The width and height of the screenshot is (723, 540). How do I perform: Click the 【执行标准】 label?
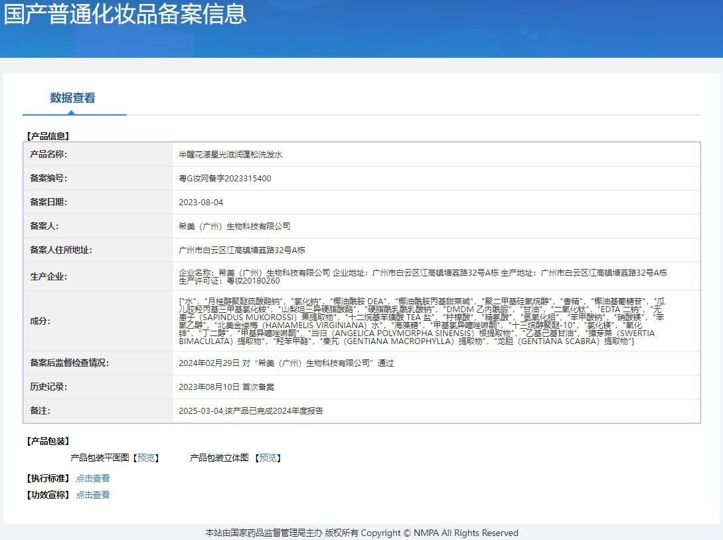pos(48,478)
